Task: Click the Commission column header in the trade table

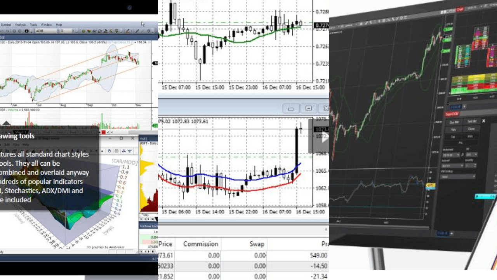Action: coord(200,244)
